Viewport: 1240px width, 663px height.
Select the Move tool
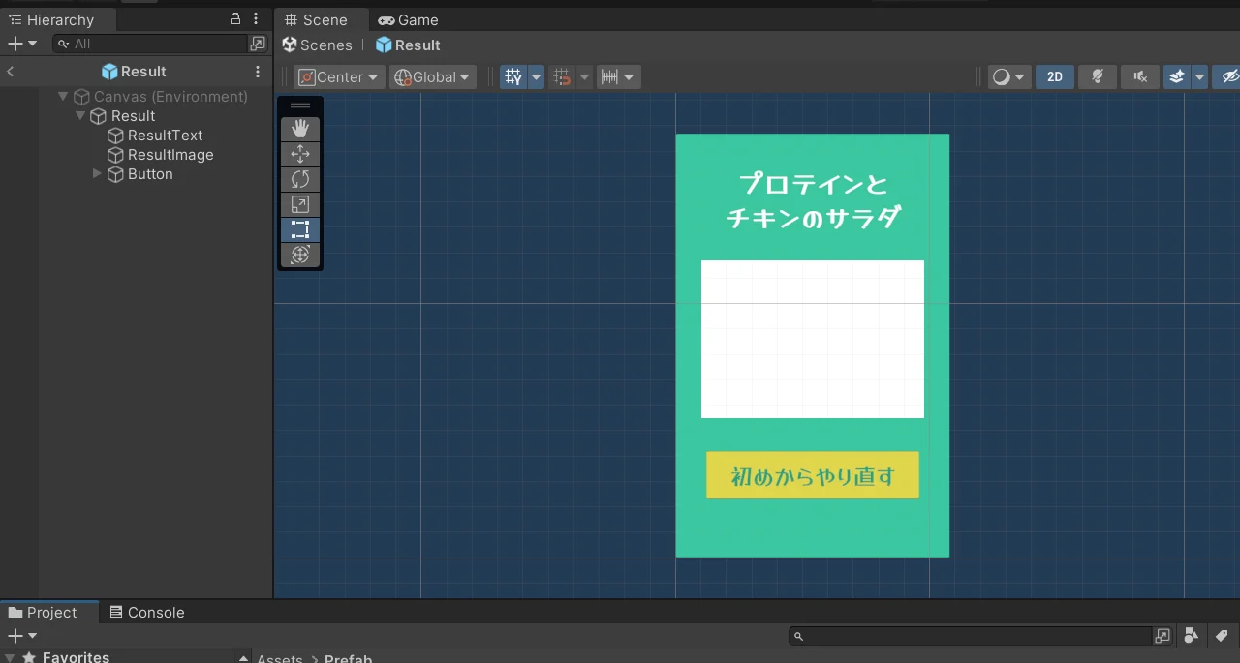tap(300, 154)
